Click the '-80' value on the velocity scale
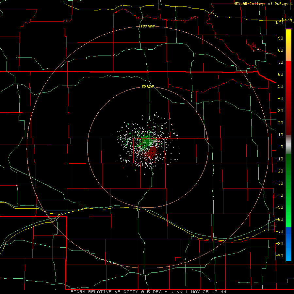The width and height of the screenshot is (294, 294). (x=279, y=244)
